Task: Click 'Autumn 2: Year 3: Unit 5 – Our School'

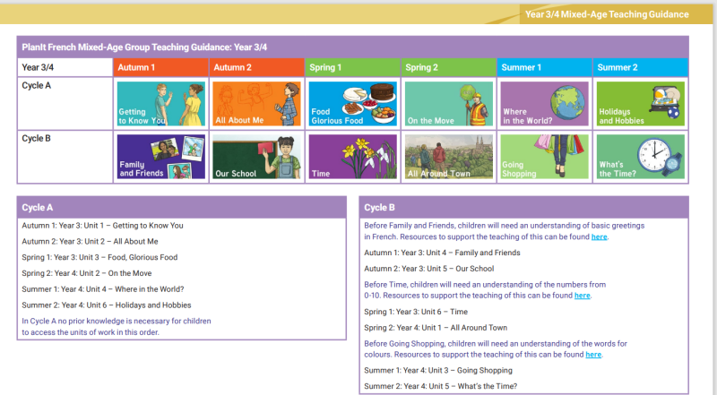Action: click(429, 269)
